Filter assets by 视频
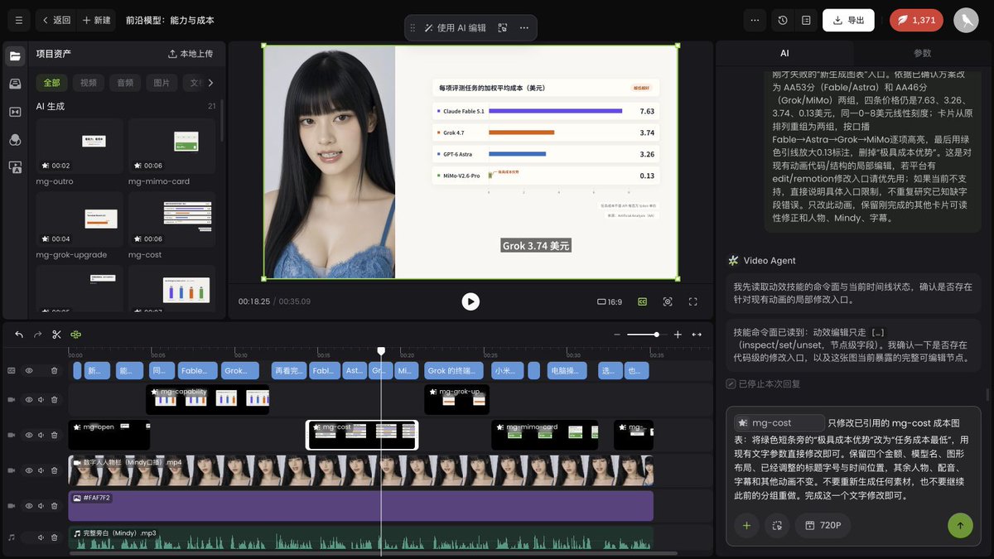 coord(89,83)
